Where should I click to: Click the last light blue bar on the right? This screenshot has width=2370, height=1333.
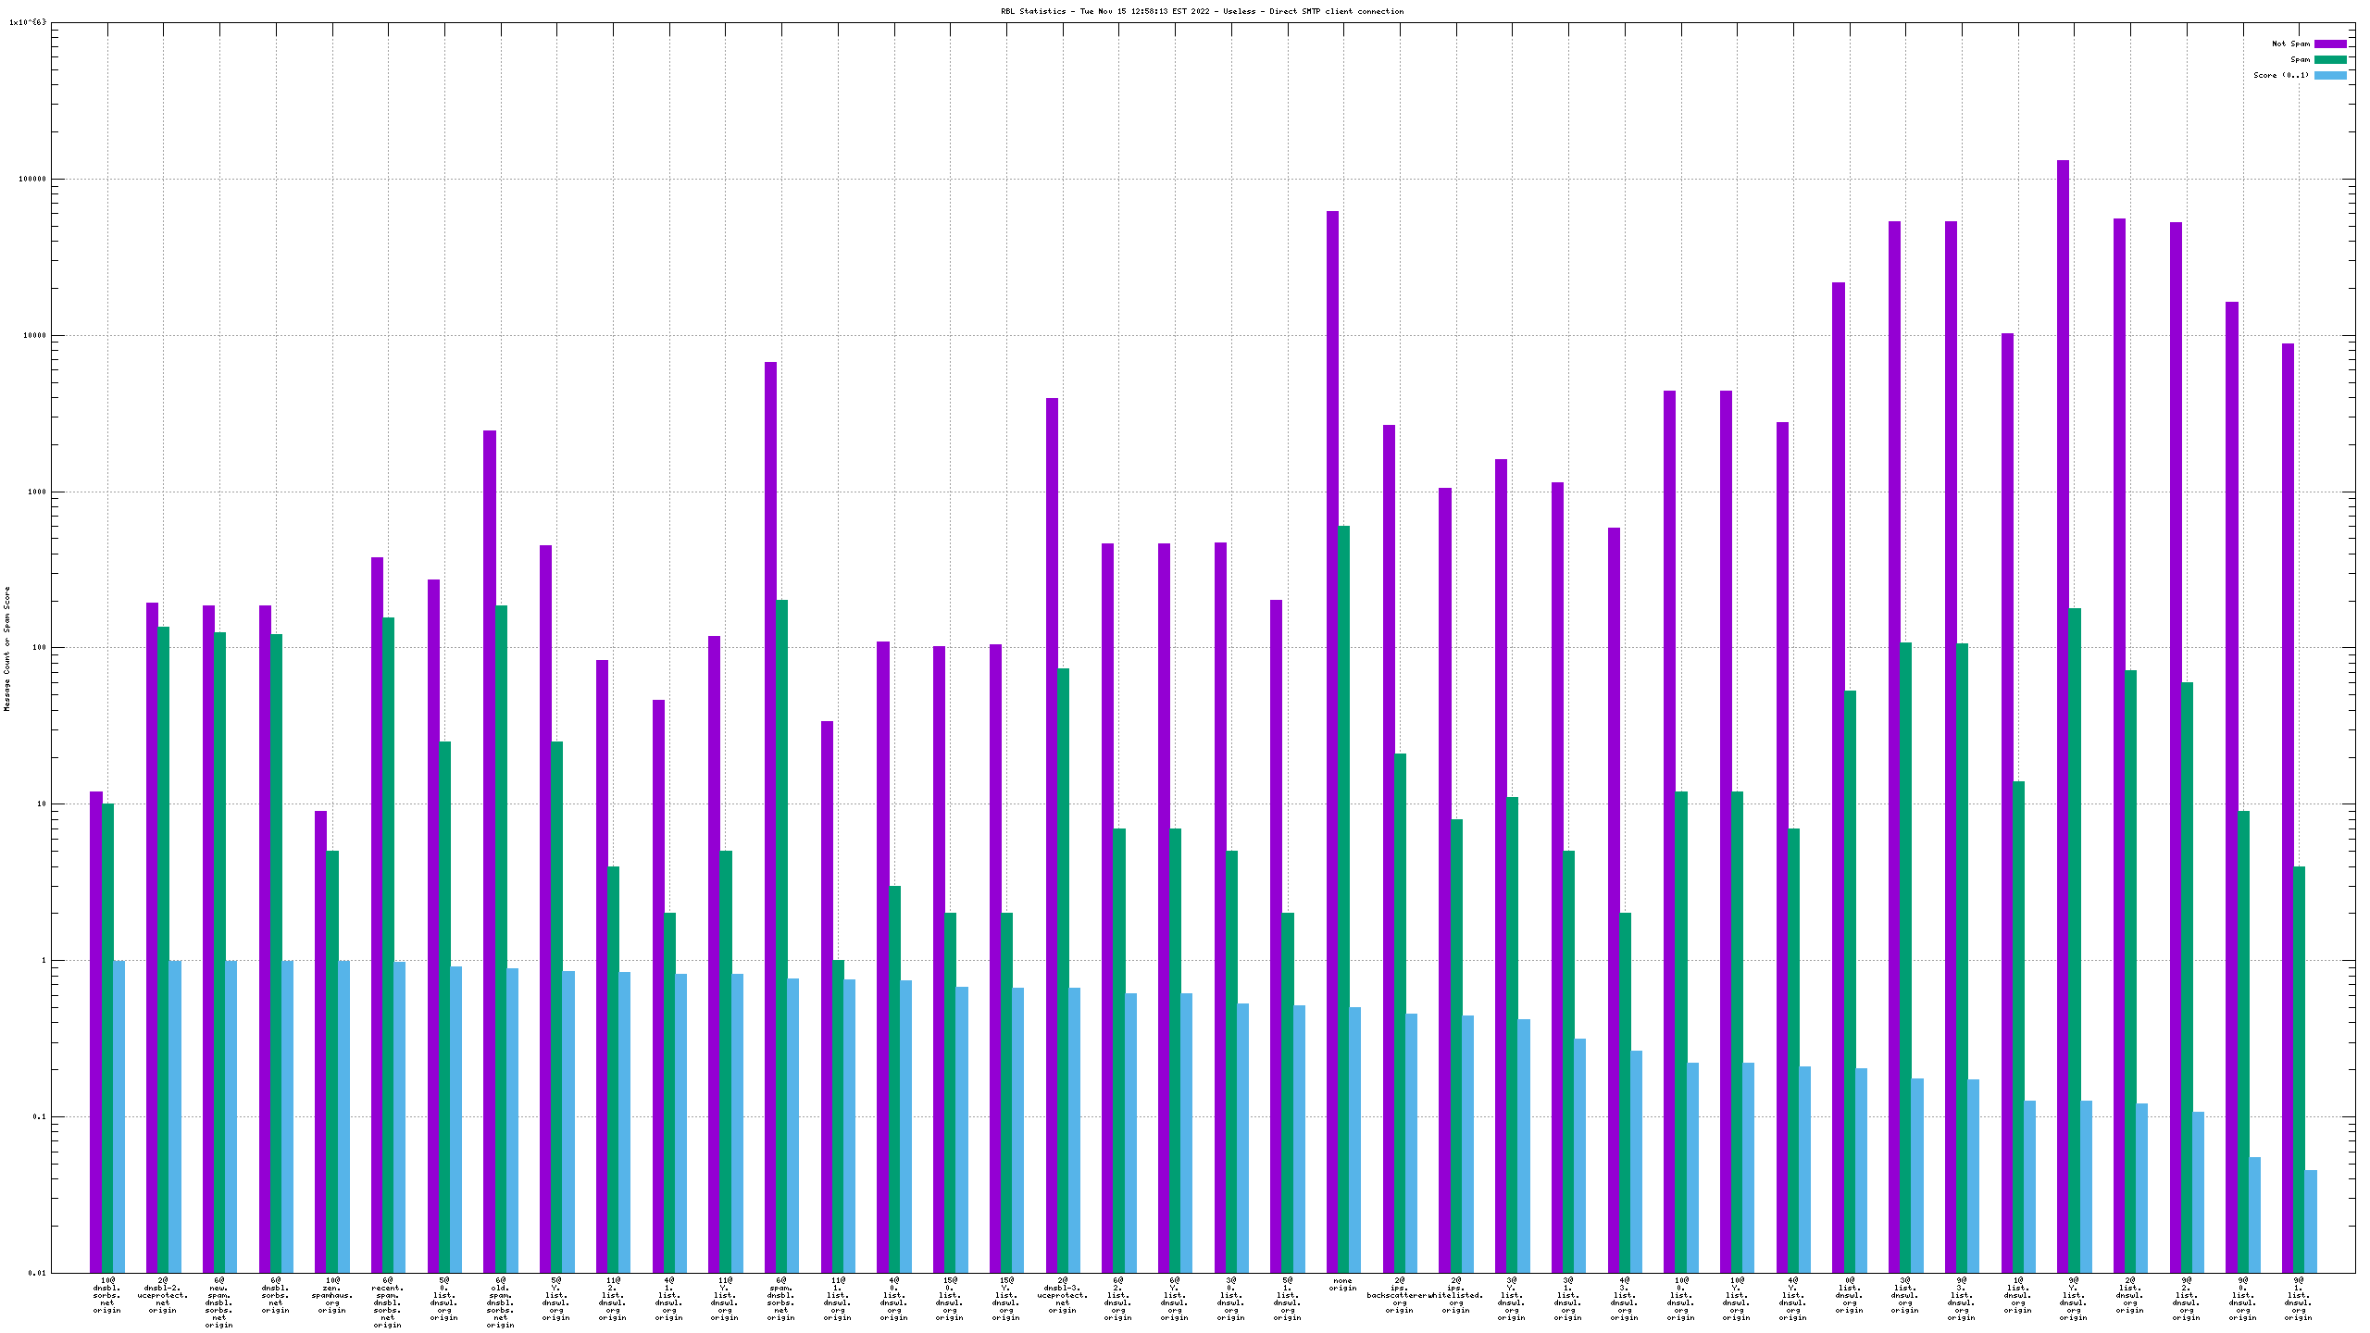[2311, 1221]
